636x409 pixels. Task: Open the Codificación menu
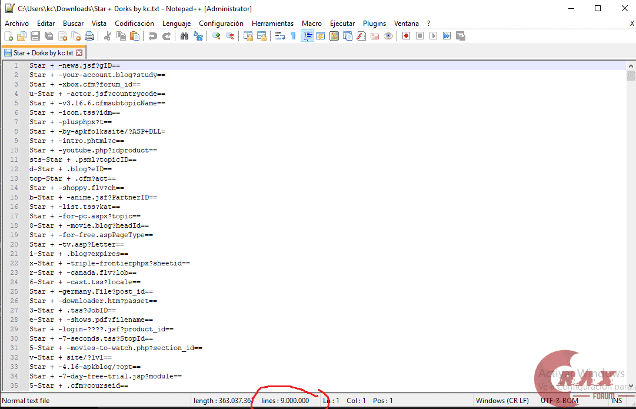pos(134,24)
